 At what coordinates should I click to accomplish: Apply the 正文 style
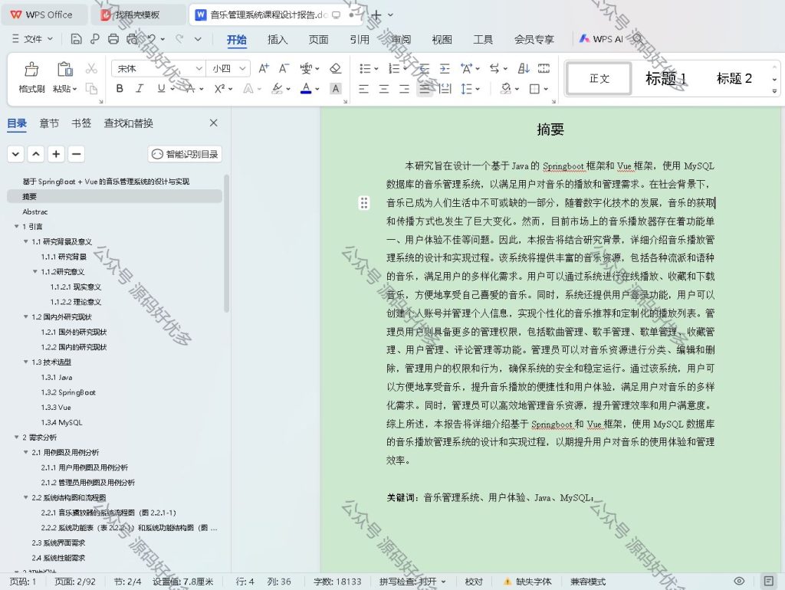tap(599, 79)
